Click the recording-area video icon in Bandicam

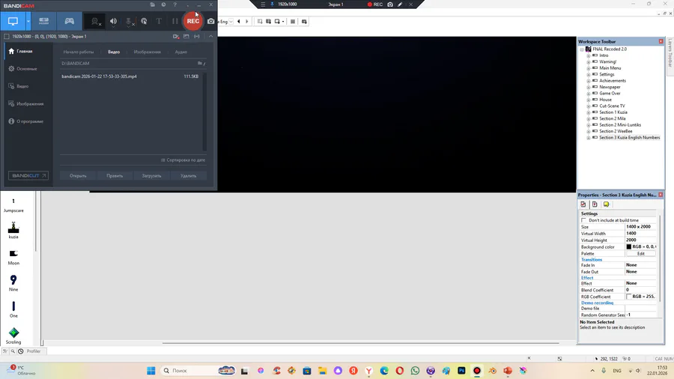click(176, 37)
